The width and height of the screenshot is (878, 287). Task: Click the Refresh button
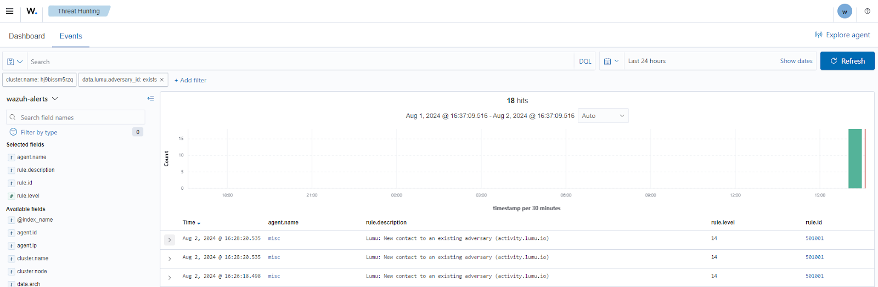[847, 61]
